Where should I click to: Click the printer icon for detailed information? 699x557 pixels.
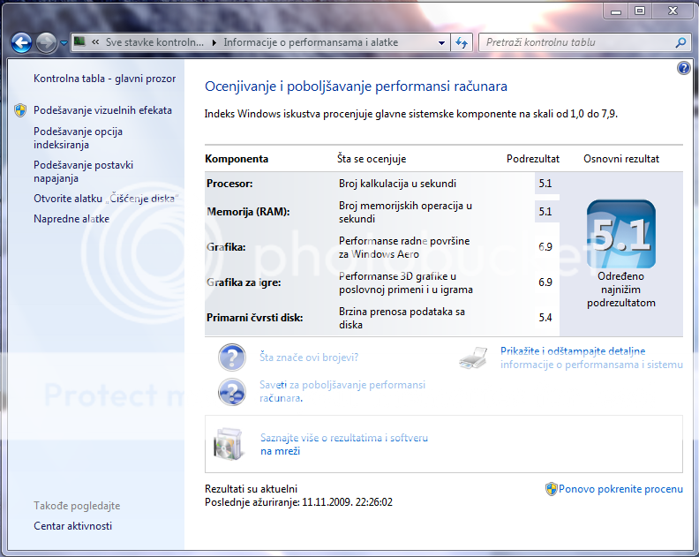click(x=473, y=358)
